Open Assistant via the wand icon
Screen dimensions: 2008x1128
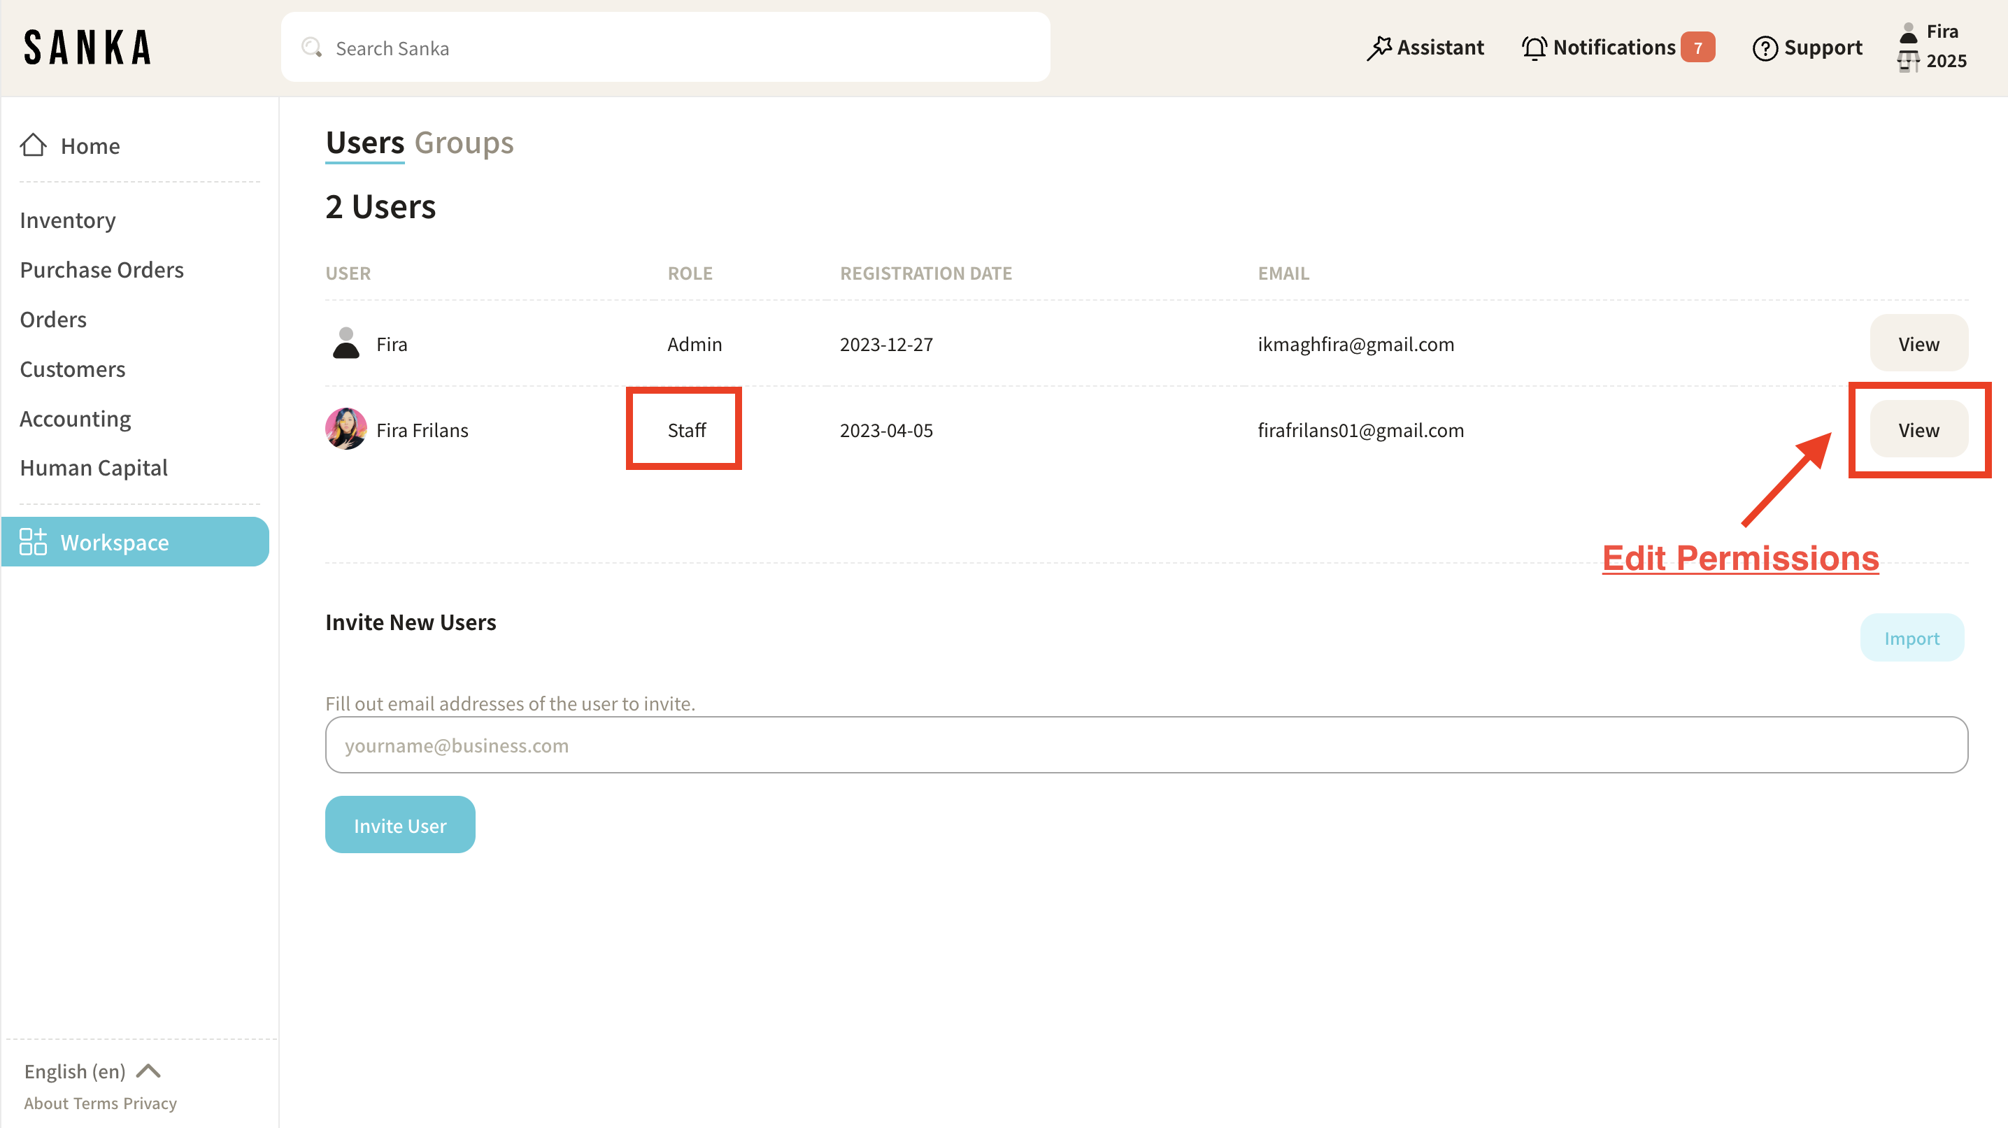point(1379,48)
